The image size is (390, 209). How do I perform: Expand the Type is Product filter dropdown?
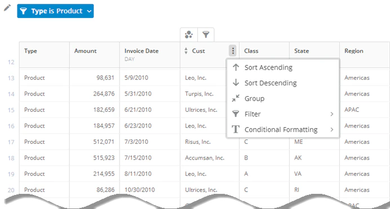pos(89,11)
